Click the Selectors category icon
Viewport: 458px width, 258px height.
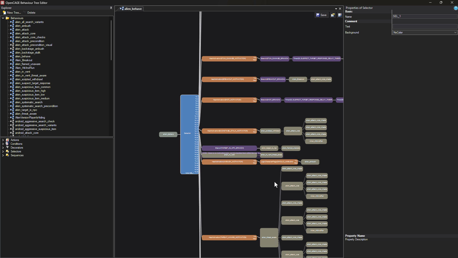7,151
